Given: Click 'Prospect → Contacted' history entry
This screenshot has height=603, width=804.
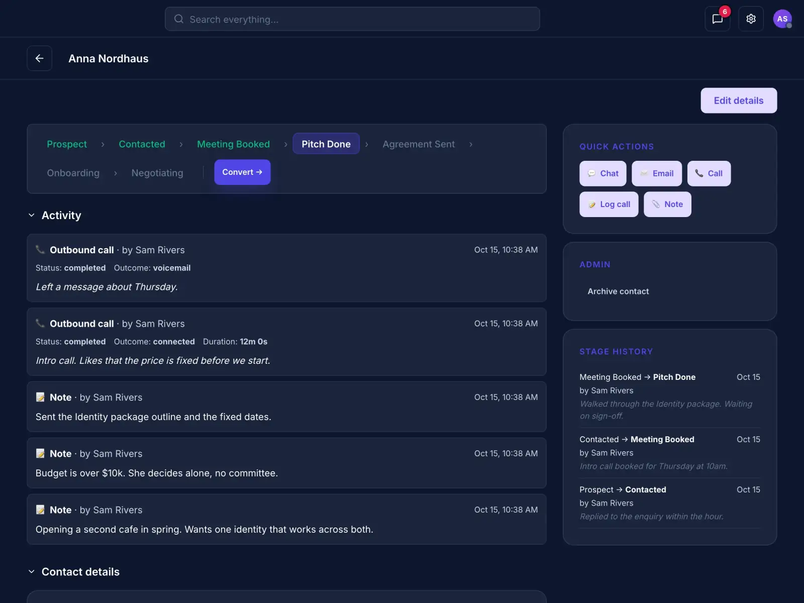Looking at the screenshot, I should [x=670, y=503].
